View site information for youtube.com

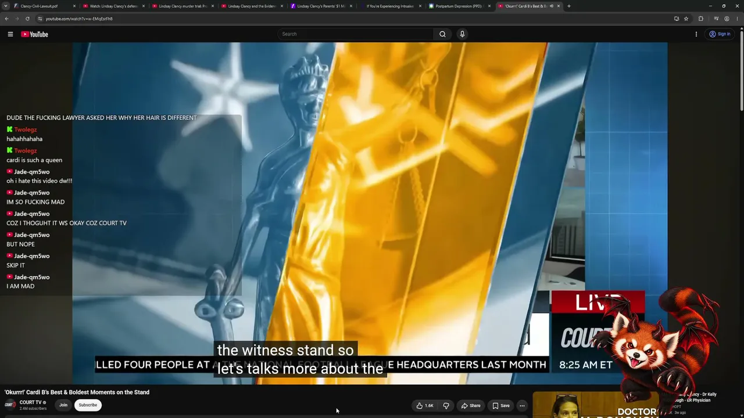pos(40,19)
